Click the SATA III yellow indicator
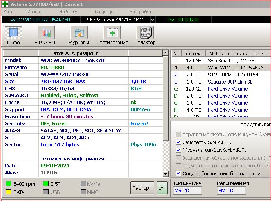 (9, 192)
